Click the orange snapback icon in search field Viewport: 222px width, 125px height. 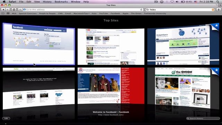[x=213, y=10]
